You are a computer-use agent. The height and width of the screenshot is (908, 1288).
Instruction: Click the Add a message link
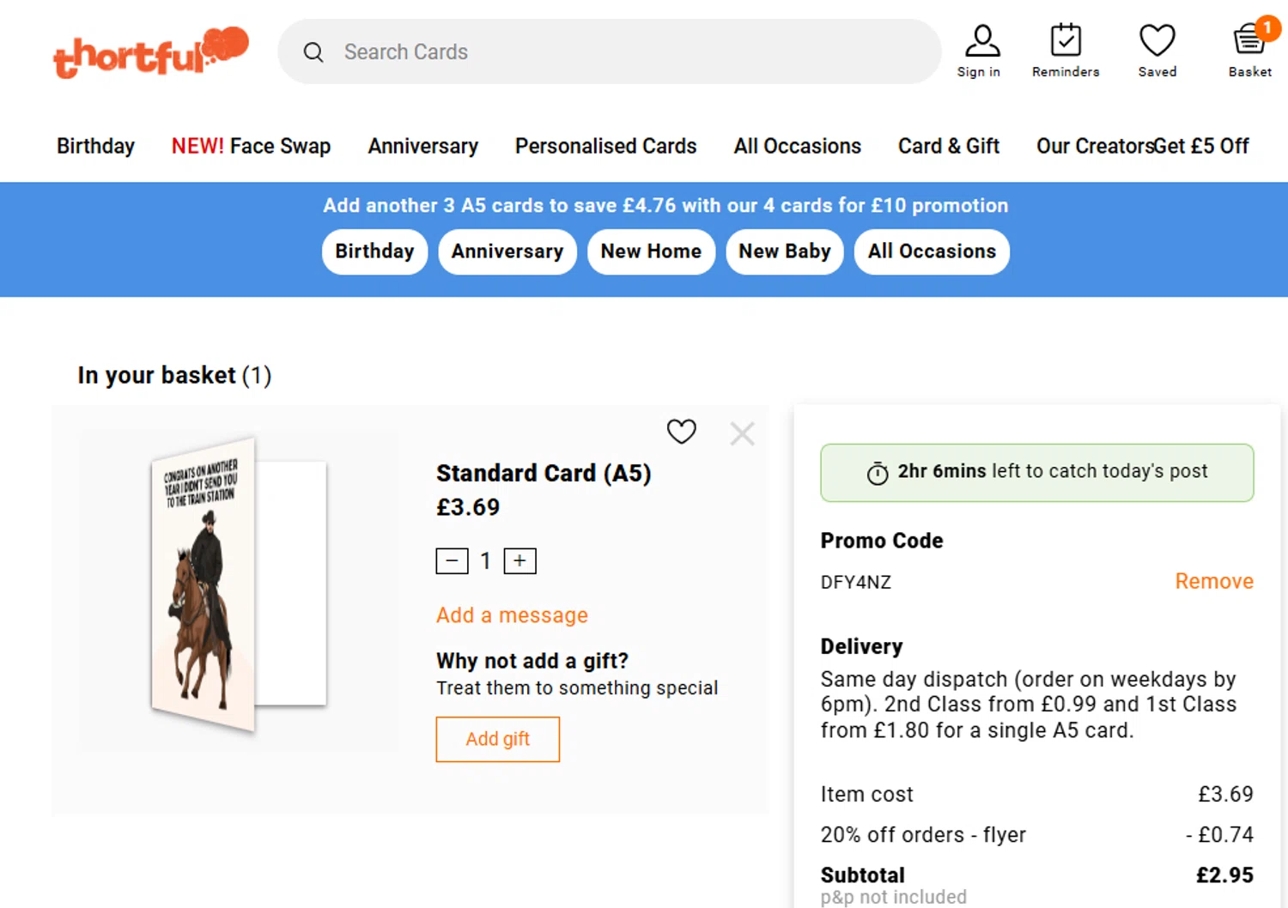[512, 615]
